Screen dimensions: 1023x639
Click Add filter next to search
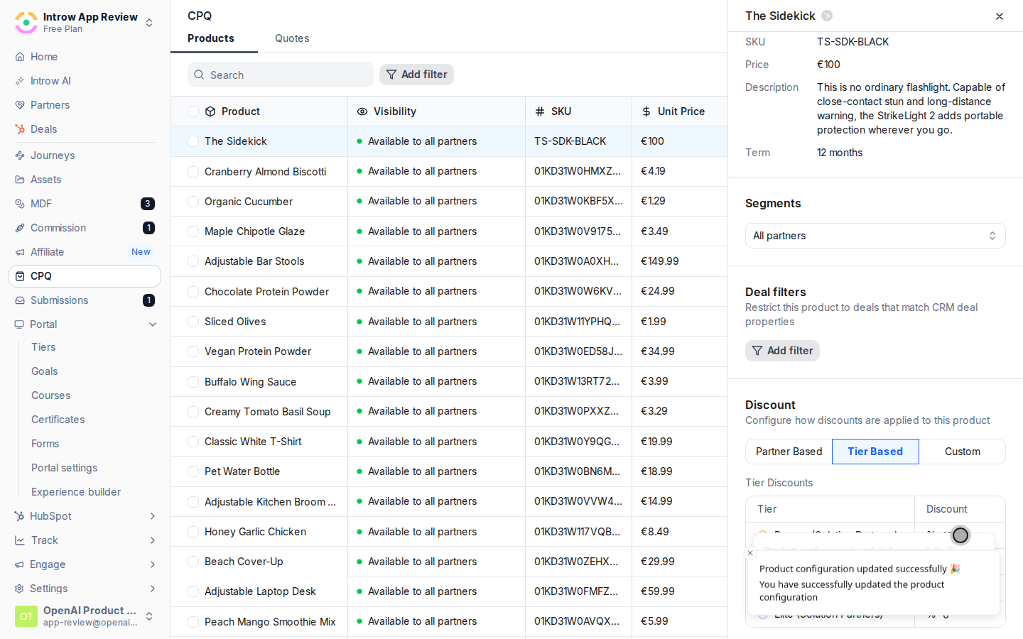[x=416, y=75]
